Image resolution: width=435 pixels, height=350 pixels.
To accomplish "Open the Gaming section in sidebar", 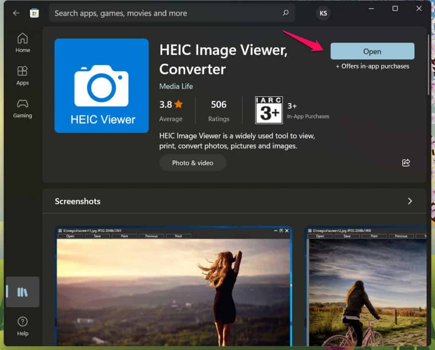I will click(23, 108).
